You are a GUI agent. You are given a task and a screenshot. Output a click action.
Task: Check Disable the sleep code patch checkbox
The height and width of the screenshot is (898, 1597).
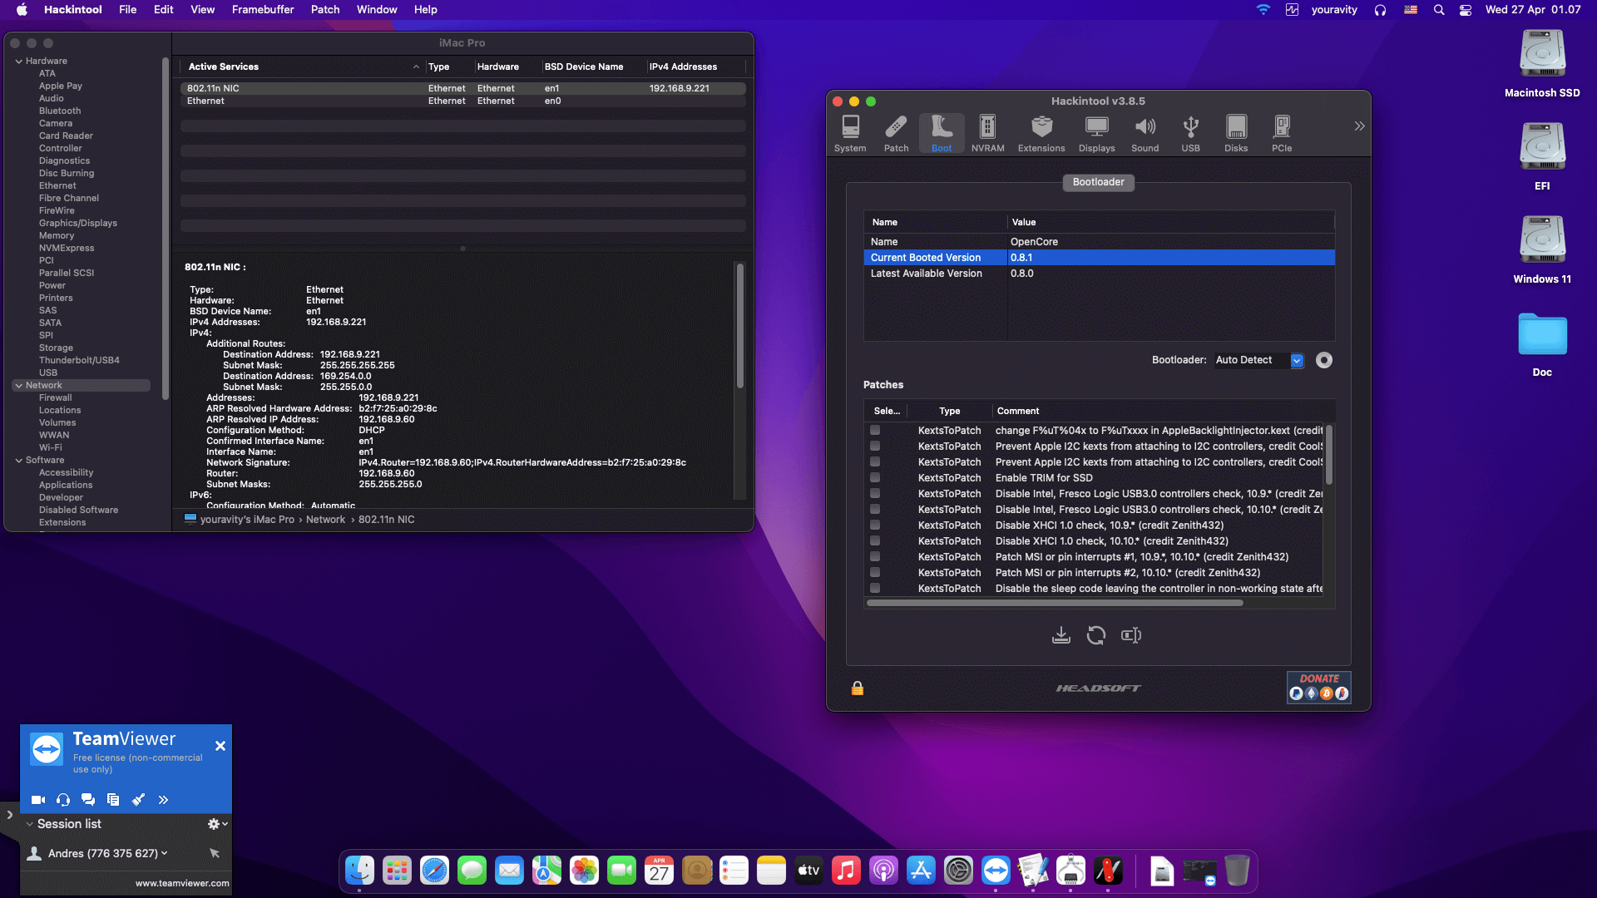click(875, 589)
